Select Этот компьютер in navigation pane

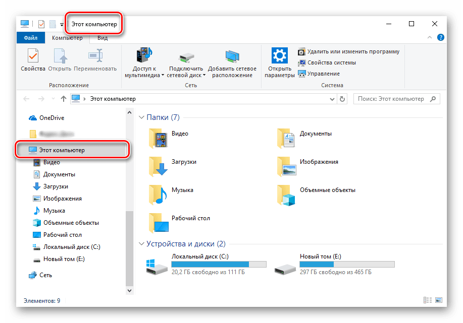72,150
